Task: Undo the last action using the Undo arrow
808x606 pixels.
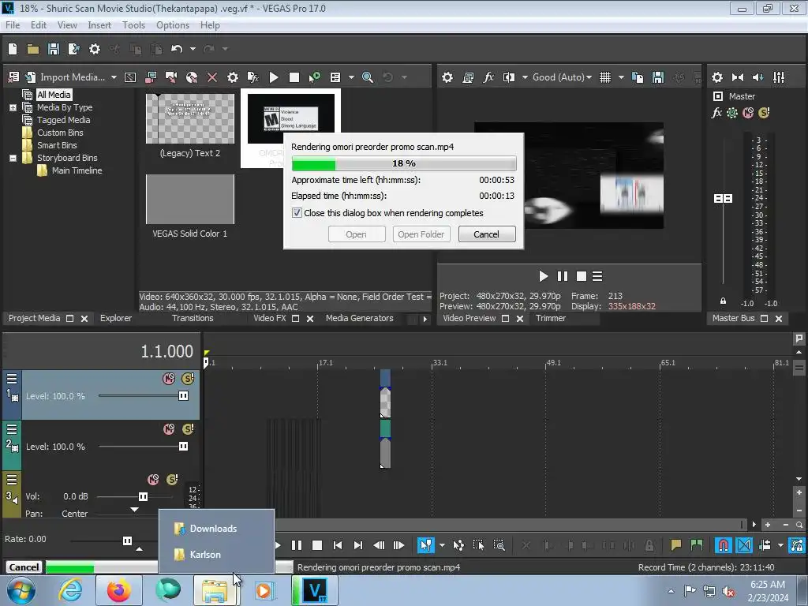Action: point(177,49)
